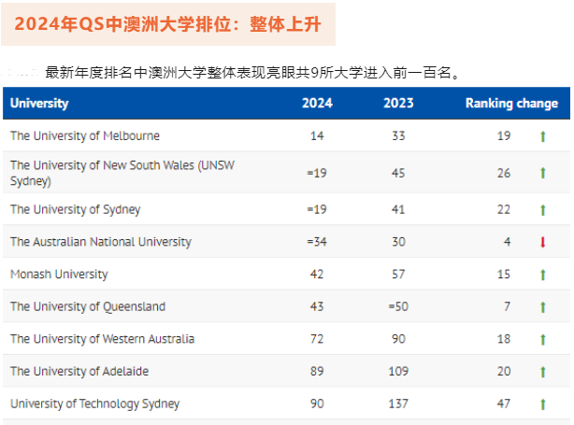Select The University of Melbourne name
The height and width of the screenshot is (425, 574).
pyautogui.click(x=85, y=135)
